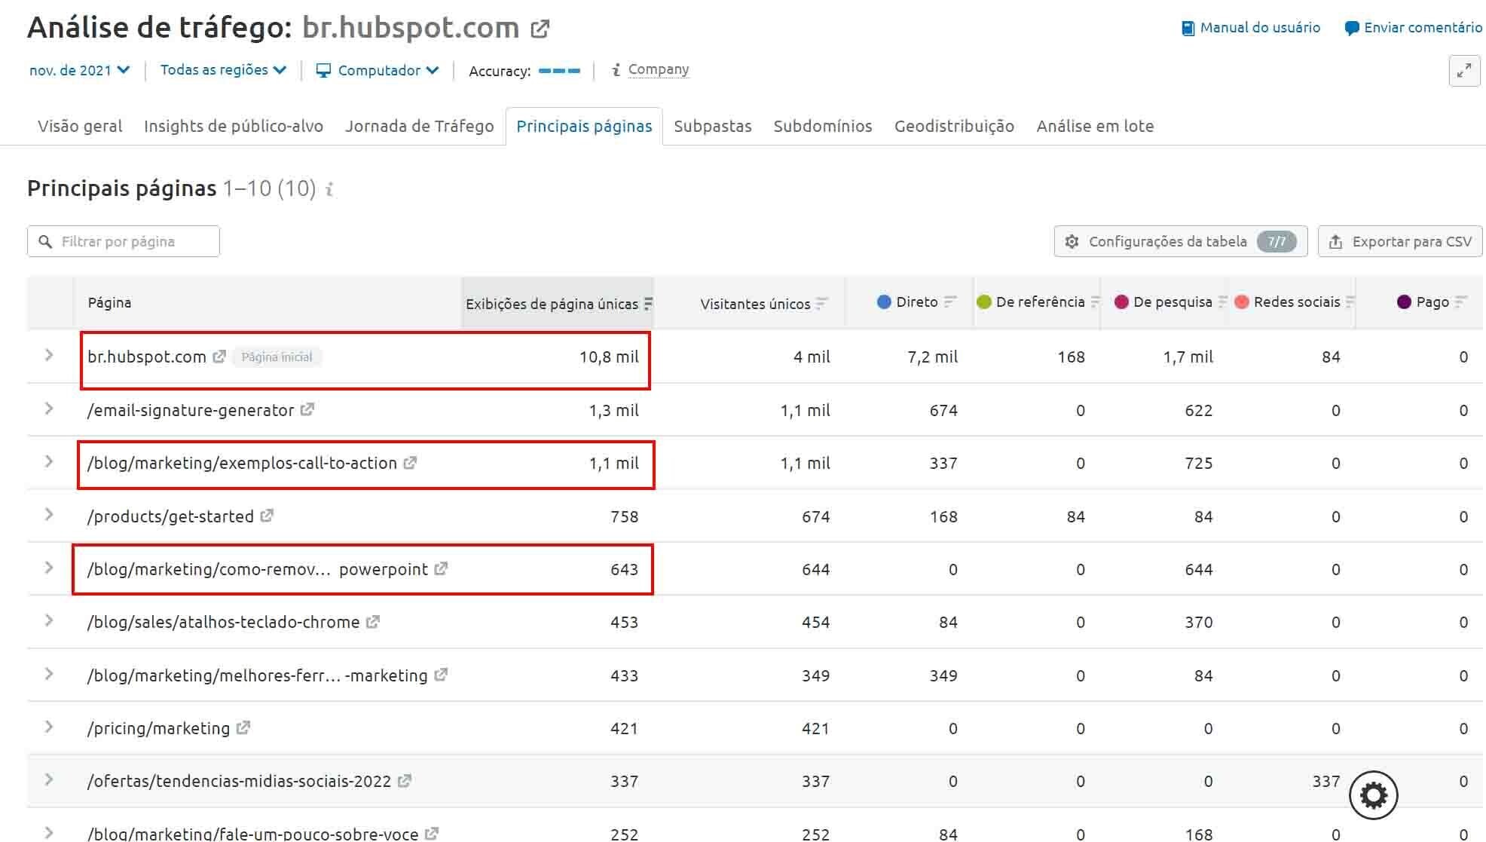Click the fullscreen expand arrows icon
Viewport: 1486px width, 842px height.
(x=1463, y=71)
